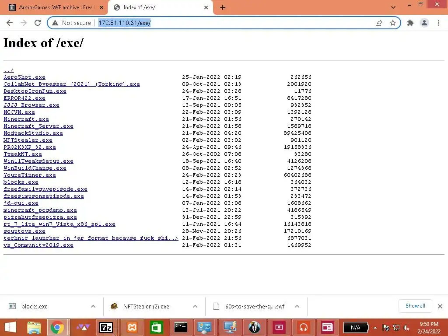Screen dimensions: 448x336
Task: Click the DesktopIconFun.exe link
Action: [35, 91]
